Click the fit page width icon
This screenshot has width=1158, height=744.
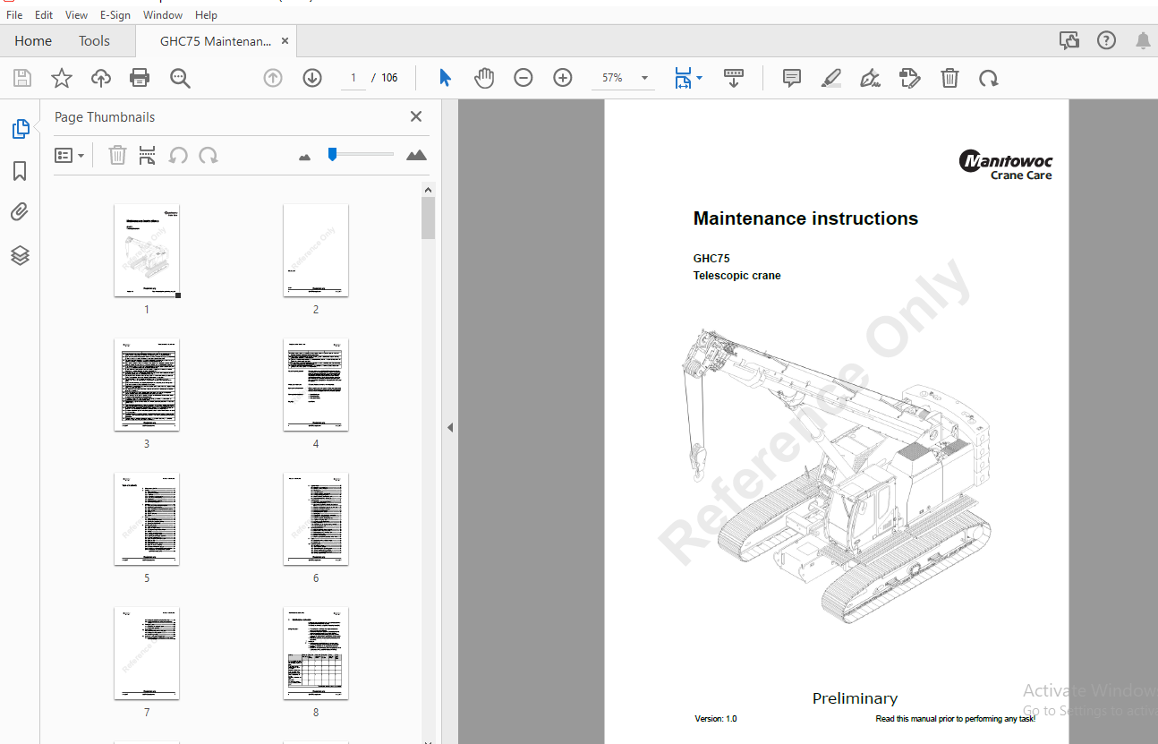coord(683,78)
